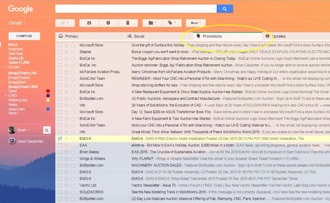Expand More labels in the sidebar
The width and height of the screenshot is (330, 203).
point(14,113)
